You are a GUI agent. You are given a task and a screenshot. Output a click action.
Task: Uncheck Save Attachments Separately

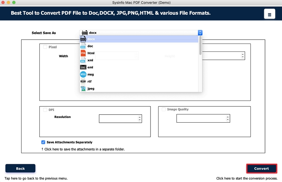43,142
